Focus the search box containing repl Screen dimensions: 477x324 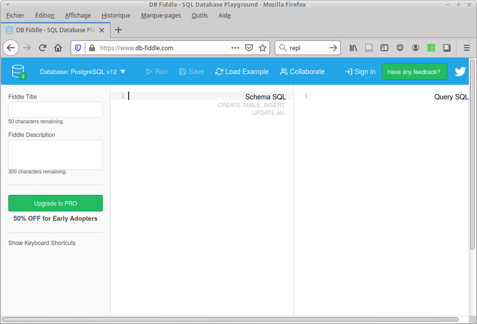(x=308, y=48)
